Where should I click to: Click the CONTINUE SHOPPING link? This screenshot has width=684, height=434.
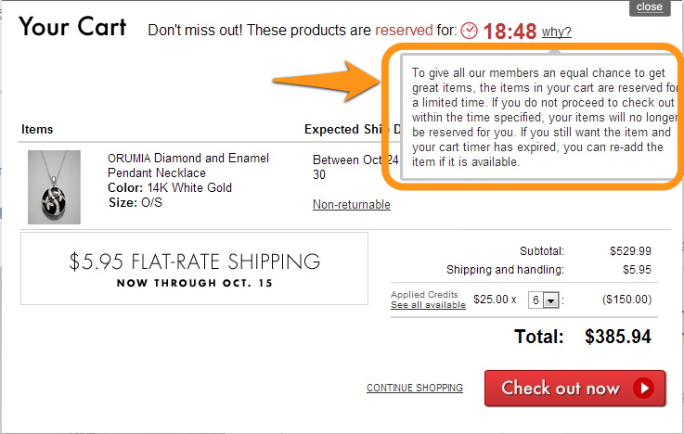[x=414, y=388]
